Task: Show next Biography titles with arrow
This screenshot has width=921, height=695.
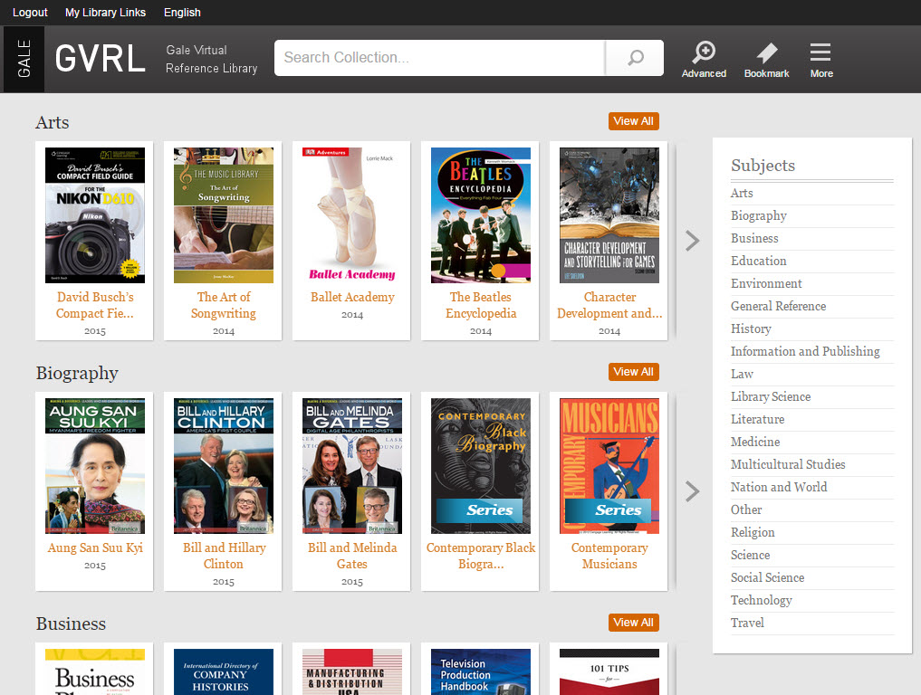Action: pyautogui.click(x=693, y=490)
